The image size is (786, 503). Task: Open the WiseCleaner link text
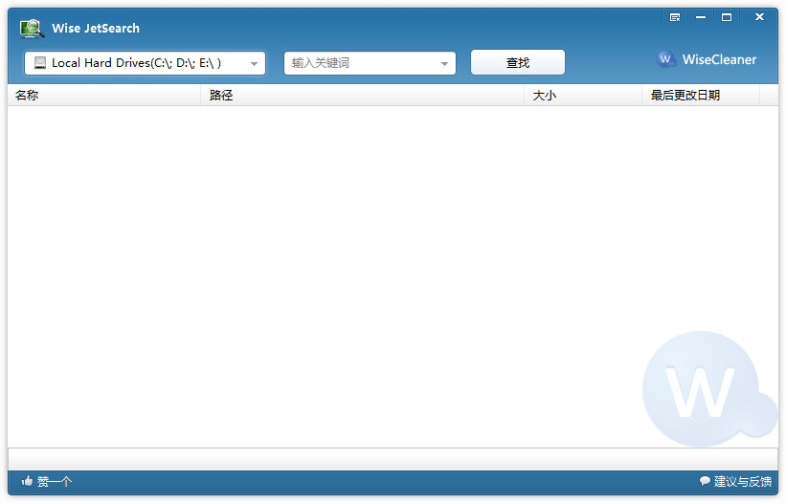tap(719, 59)
